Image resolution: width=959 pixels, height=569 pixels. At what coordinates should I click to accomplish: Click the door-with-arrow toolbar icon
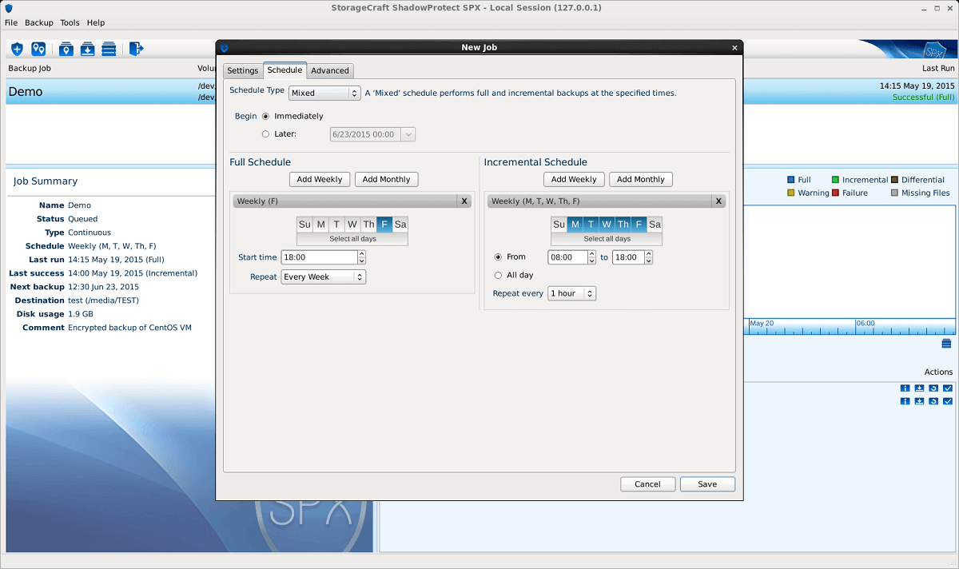coord(136,50)
